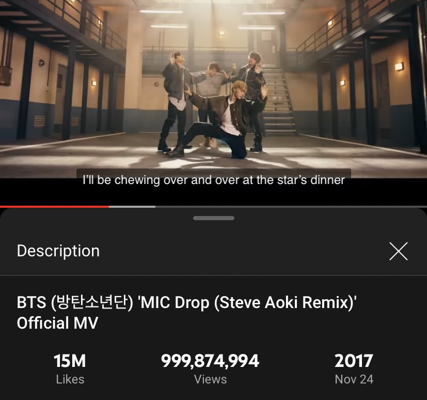Image resolution: width=427 pixels, height=400 pixels.
Task: Tap the 'MIC Drop (Steve Aoki Remix)' title text
Action: point(247,302)
